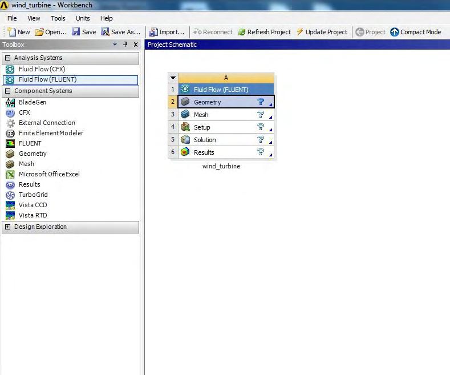
Task: Click the Update Project lightning icon
Action: pos(300,32)
